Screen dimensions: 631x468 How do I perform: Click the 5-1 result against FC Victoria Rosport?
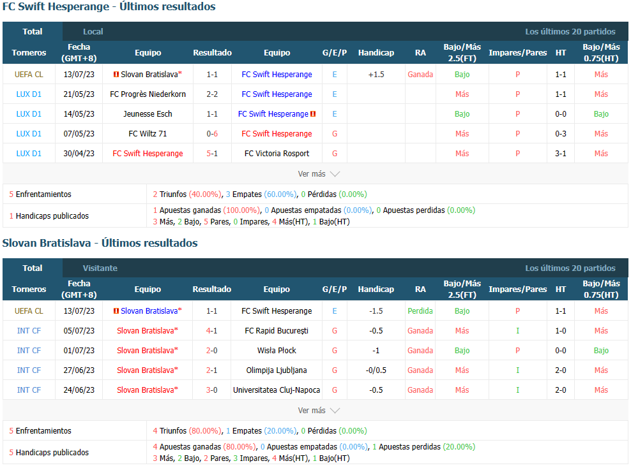click(212, 153)
